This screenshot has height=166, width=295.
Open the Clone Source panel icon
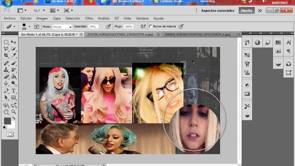(247, 72)
